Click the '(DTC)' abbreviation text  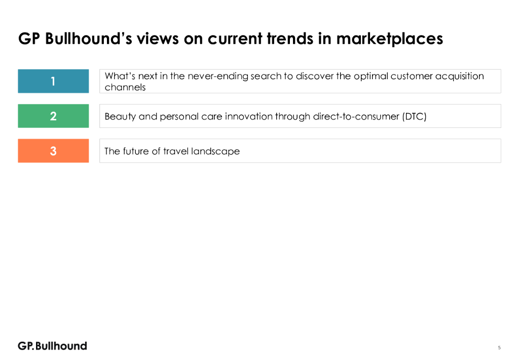click(414, 116)
